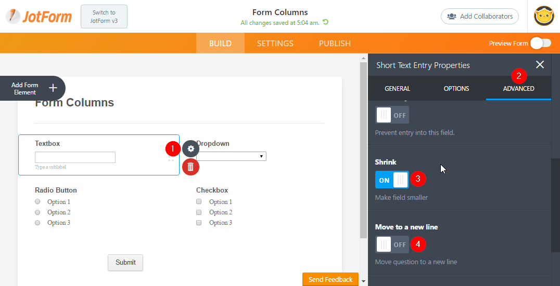Image resolution: width=560 pixels, height=286 pixels.
Task: Open the Dropdown field select box
Action: click(232, 156)
